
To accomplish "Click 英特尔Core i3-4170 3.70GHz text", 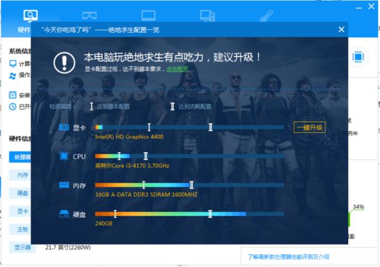I will click(132, 166).
